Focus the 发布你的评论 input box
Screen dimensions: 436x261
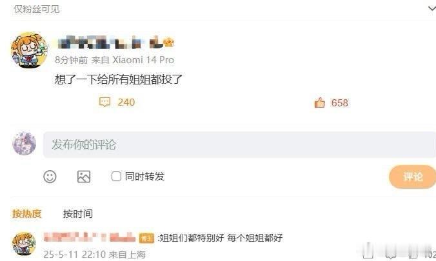239,145
